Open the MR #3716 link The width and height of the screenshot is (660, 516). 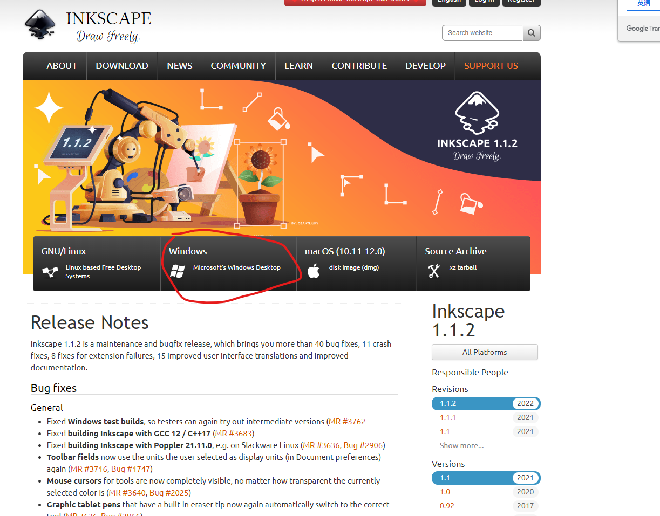[x=89, y=469]
